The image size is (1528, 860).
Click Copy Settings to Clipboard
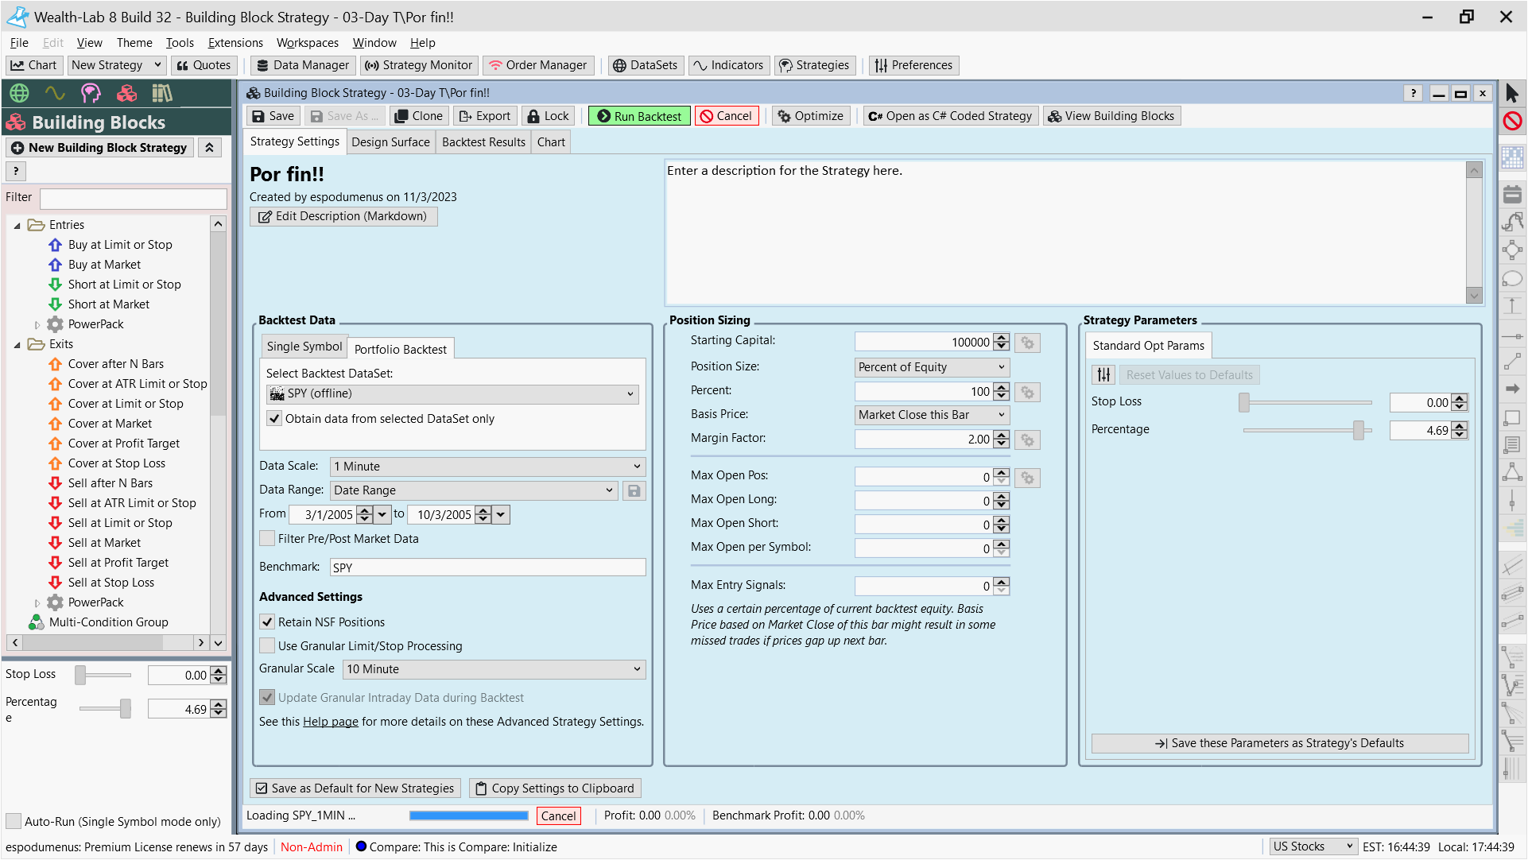coord(555,788)
